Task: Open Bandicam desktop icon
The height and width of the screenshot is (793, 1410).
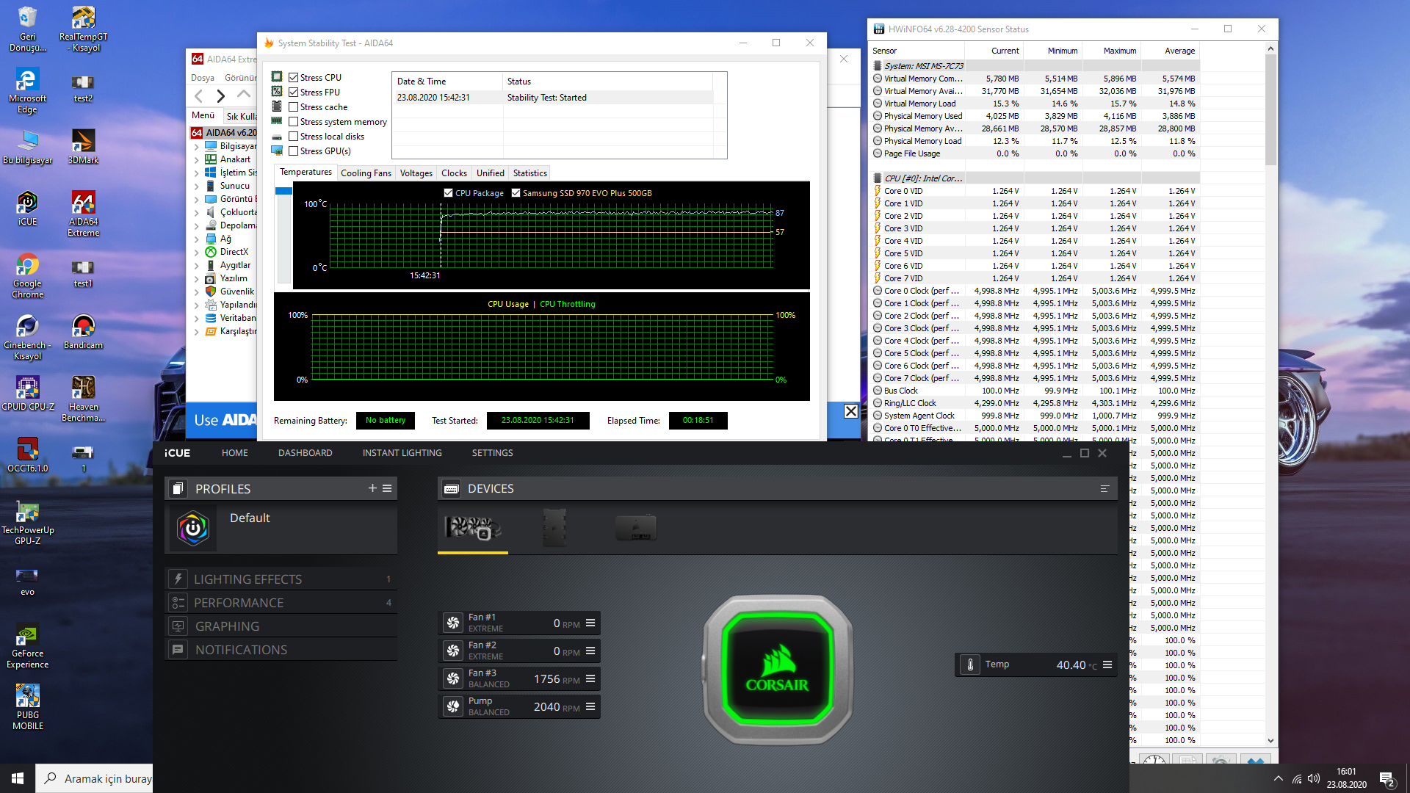Action: (83, 332)
